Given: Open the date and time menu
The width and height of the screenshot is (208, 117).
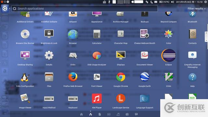Looking at the screenshot, I should click(x=189, y=2).
